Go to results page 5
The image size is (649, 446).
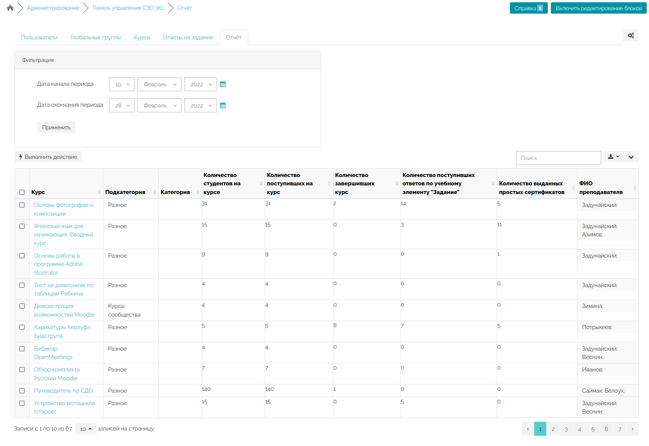593,429
